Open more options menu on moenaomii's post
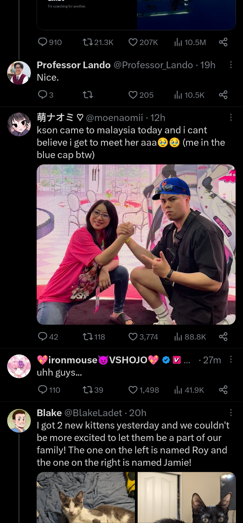 coord(231,117)
